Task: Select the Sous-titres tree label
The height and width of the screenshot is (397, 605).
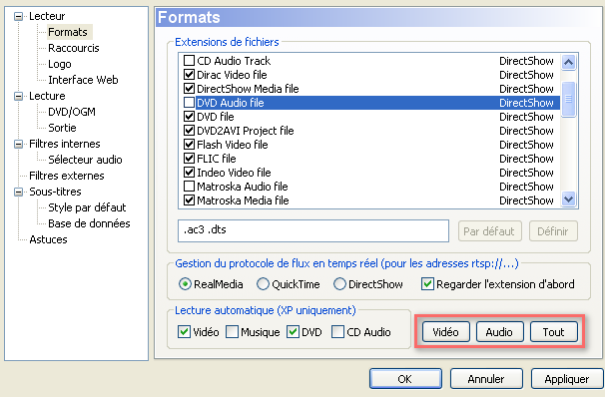Action: tap(55, 192)
